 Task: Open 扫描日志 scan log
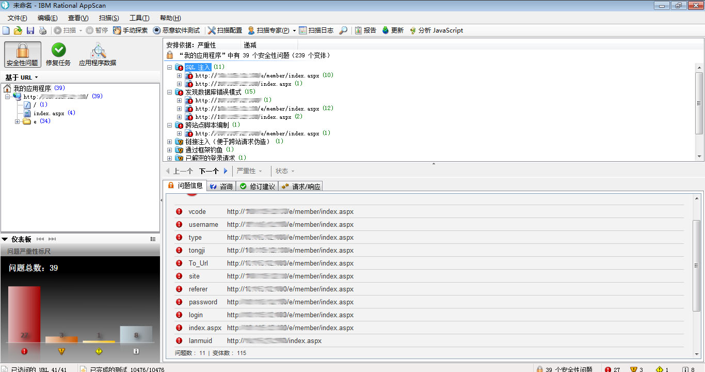(316, 30)
